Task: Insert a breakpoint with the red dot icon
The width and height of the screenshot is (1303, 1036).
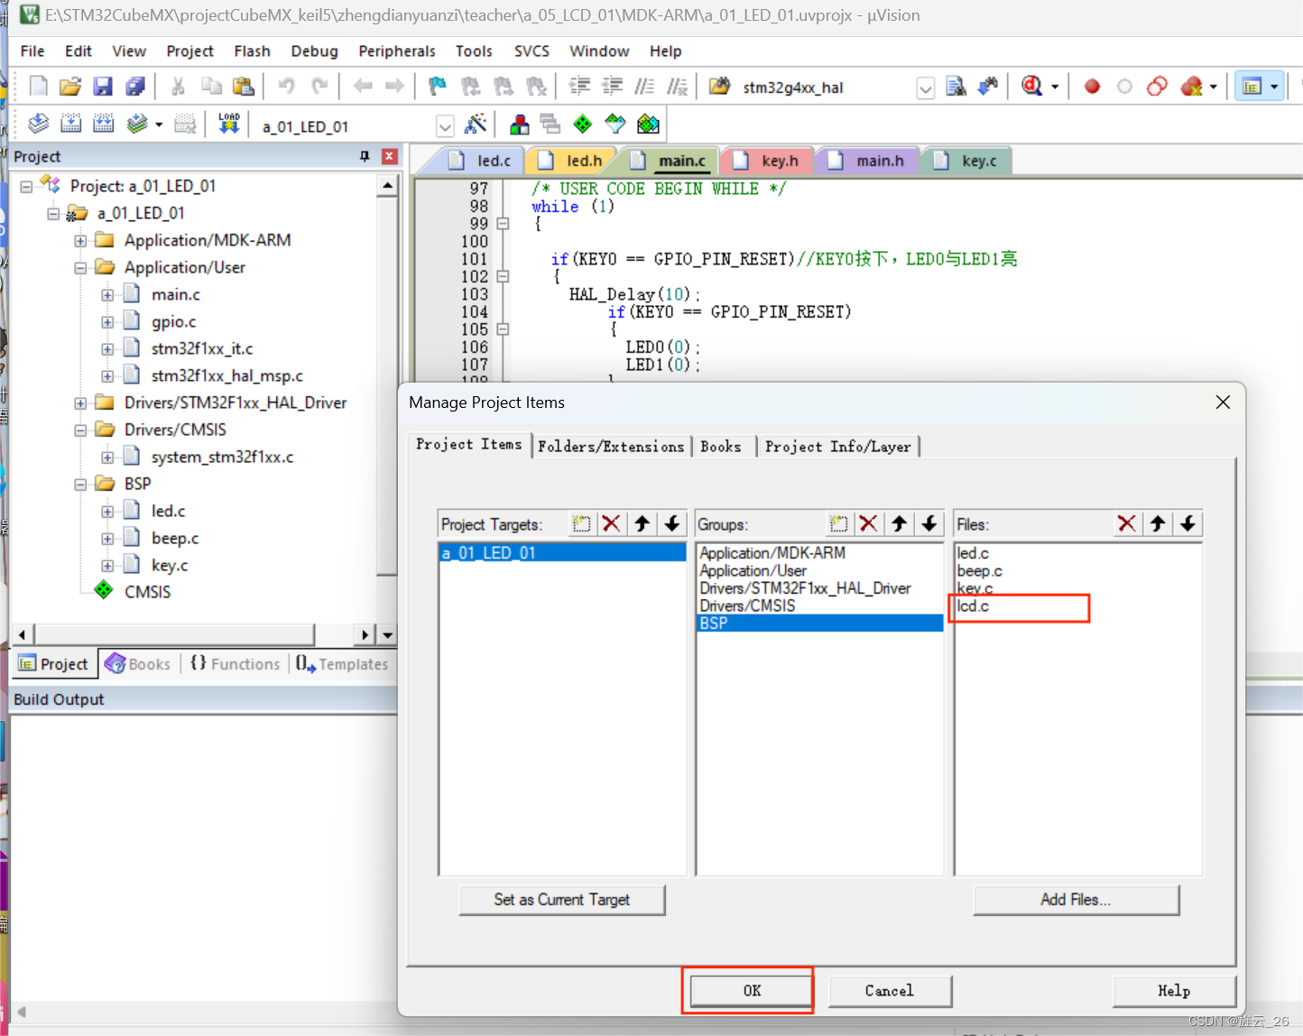Action: (1091, 86)
